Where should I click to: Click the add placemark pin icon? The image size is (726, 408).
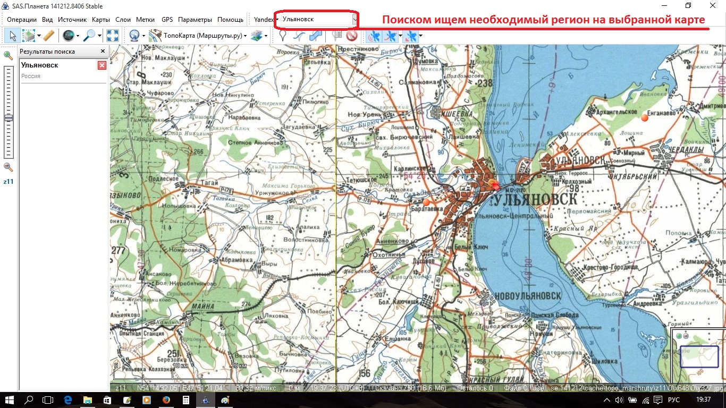click(x=283, y=36)
